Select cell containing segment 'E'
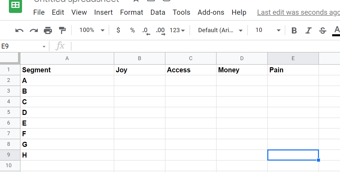 [67, 123]
